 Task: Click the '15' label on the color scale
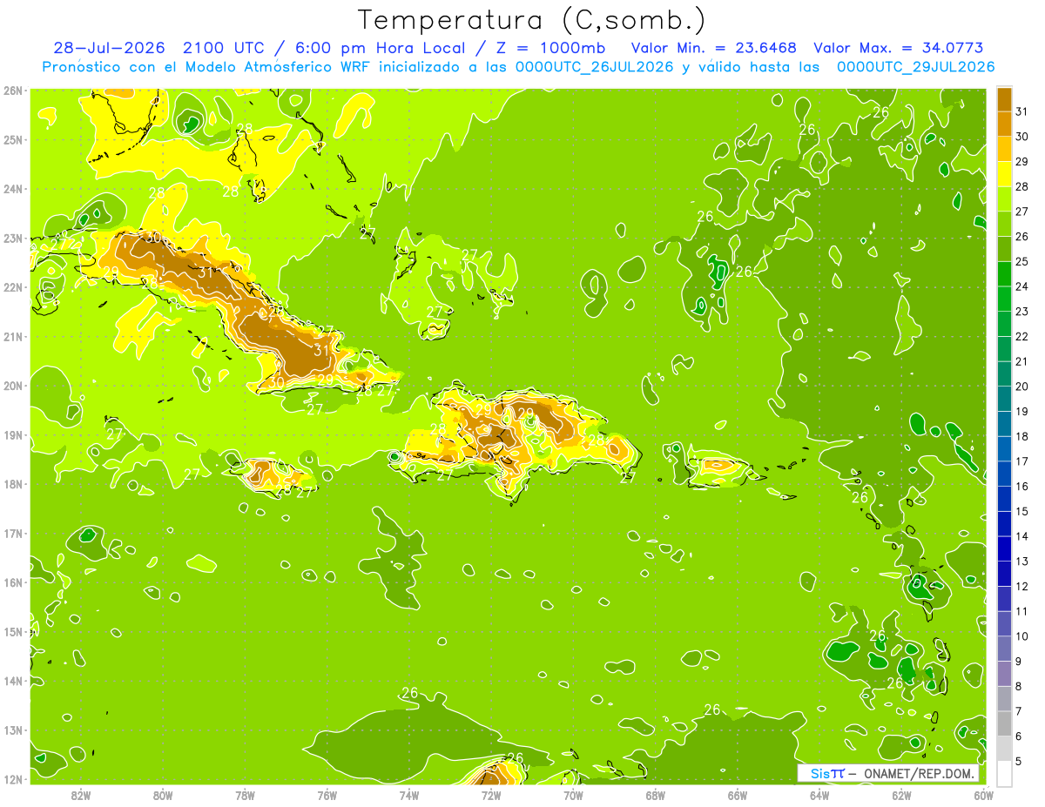(x=1021, y=511)
